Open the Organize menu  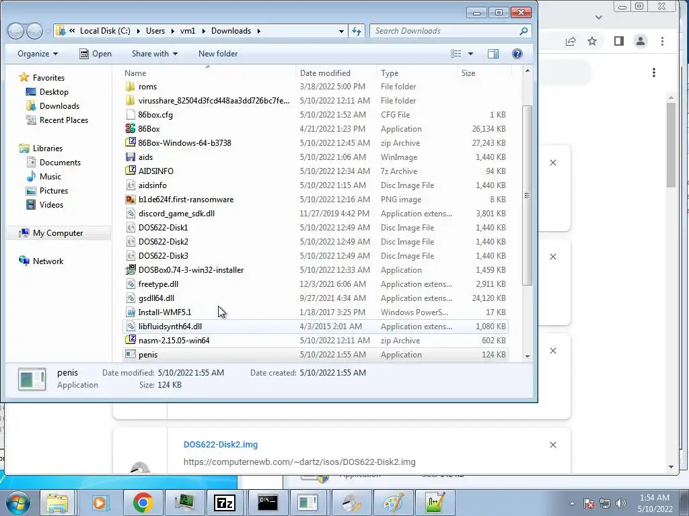tap(38, 54)
